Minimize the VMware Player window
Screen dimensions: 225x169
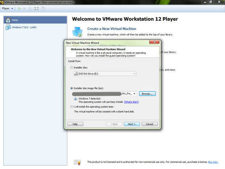(205, 2)
